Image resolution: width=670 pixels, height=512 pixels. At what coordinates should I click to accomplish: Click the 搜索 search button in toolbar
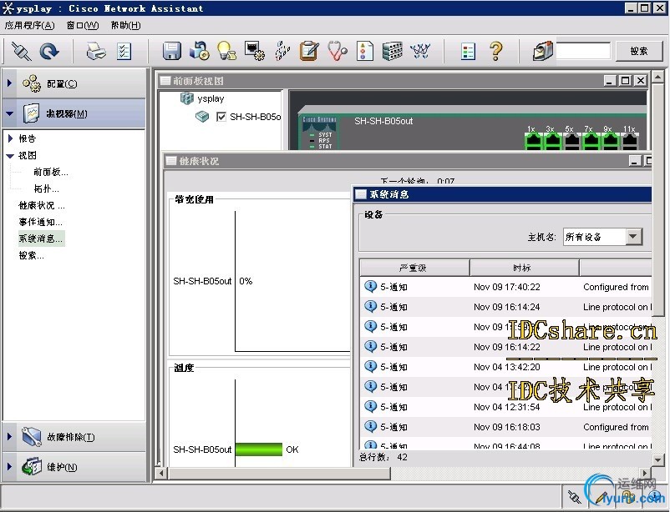pos(639,51)
